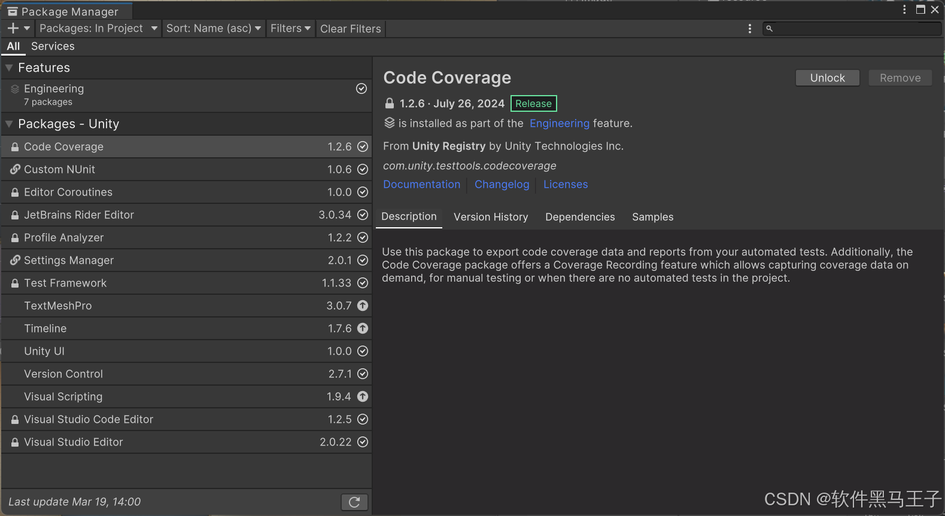The height and width of the screenshot is (516, 945).
Task: Open the Packages: In Project dropdown
Action: pyautogui.click(x=98, y=28)
